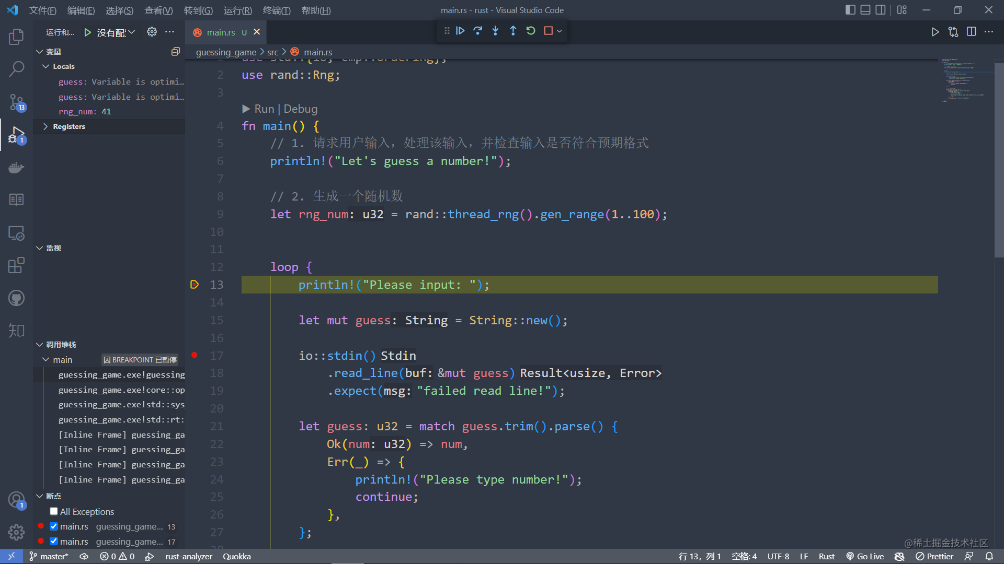Disable the main.rs line 13 breakpoint

tap(53, 526)
